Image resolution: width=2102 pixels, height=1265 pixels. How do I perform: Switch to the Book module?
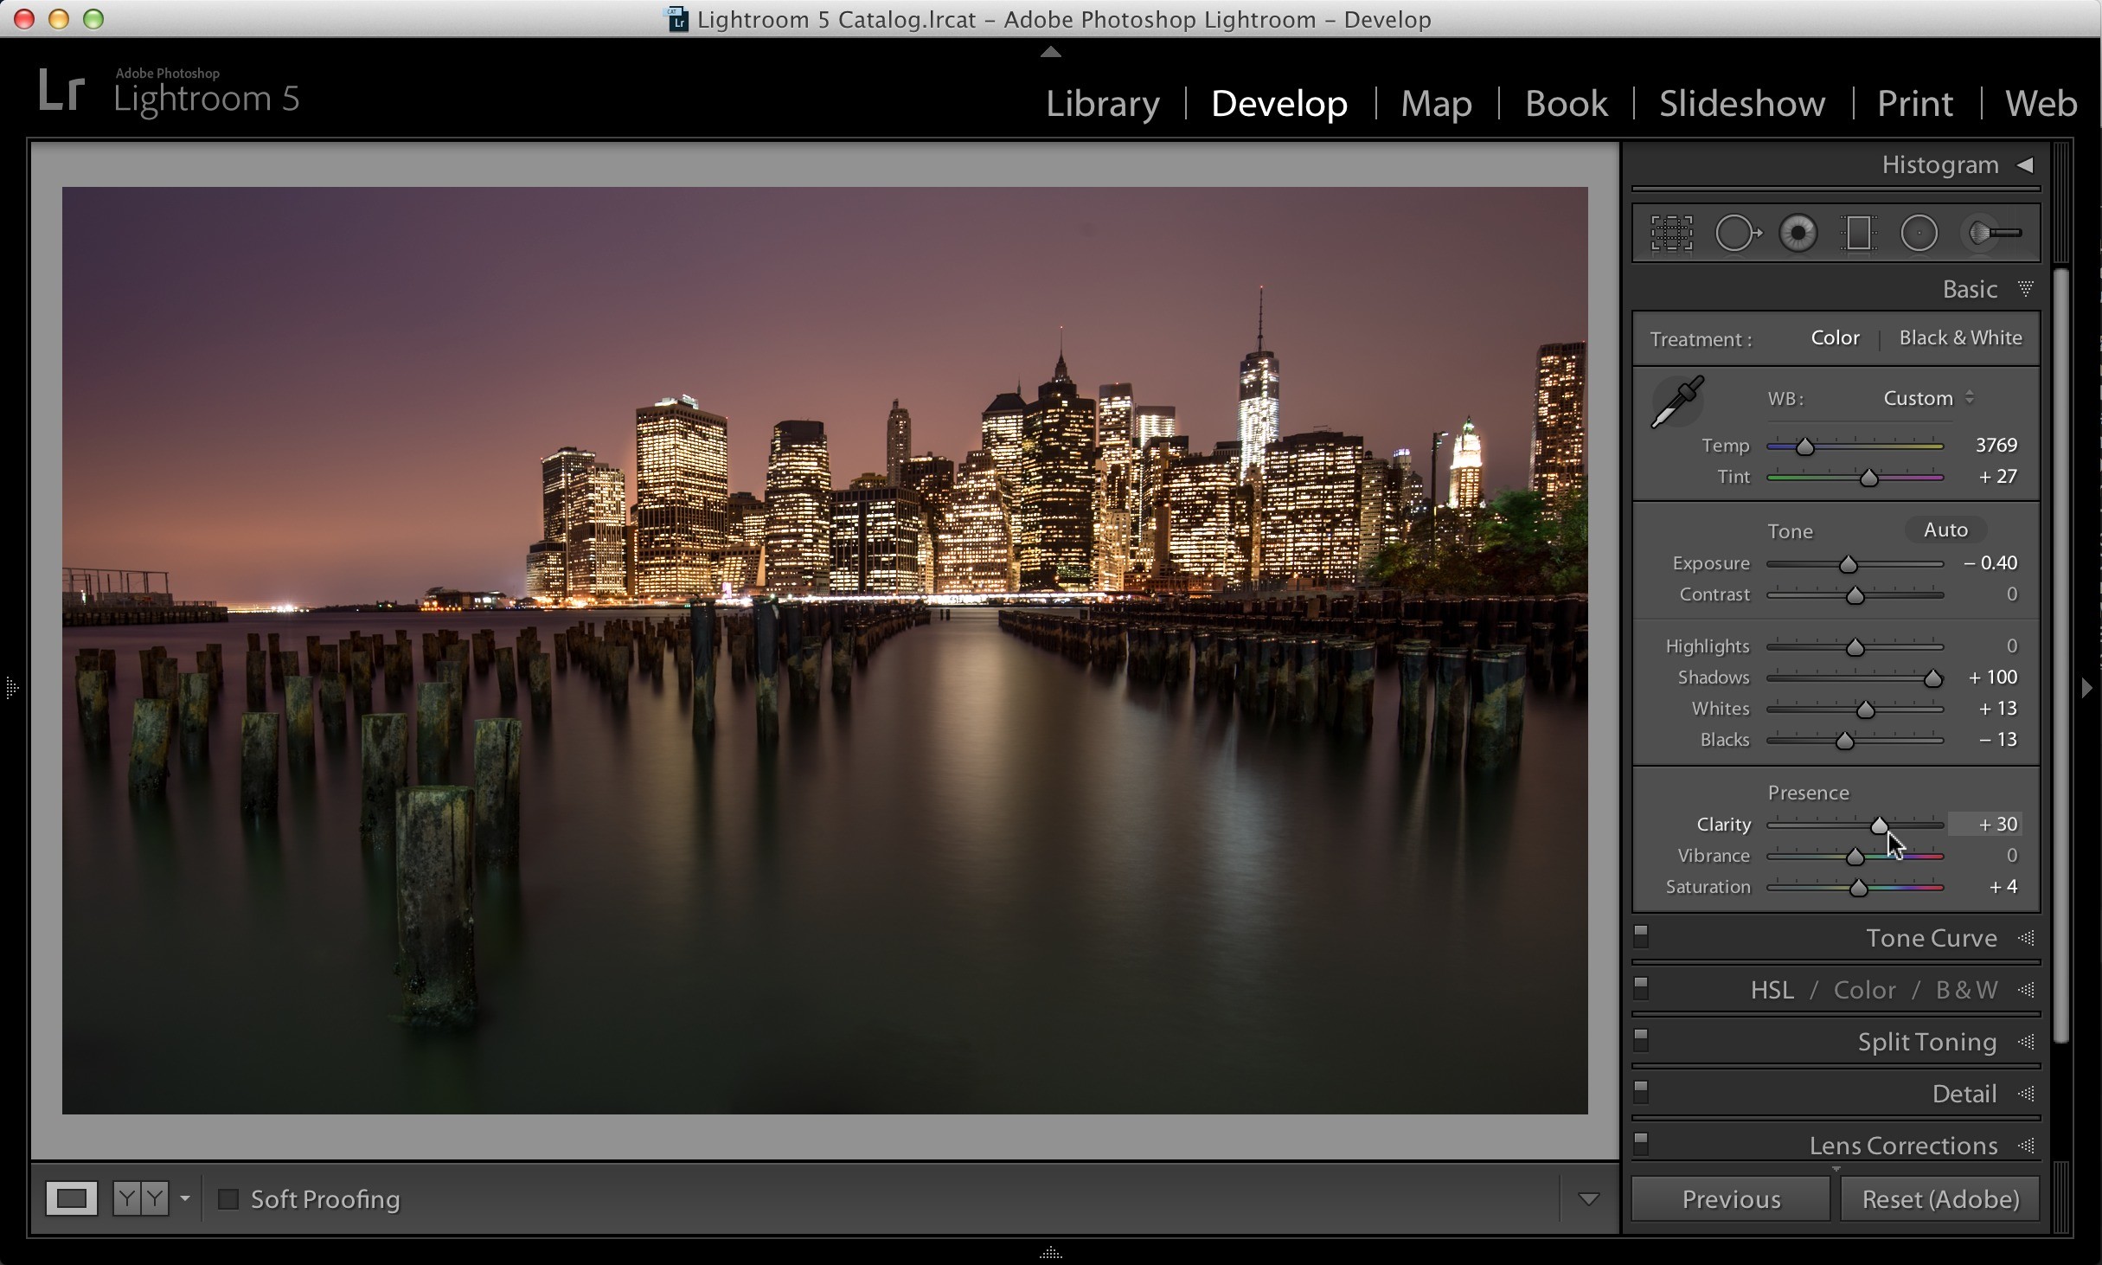pos(1566,104)
